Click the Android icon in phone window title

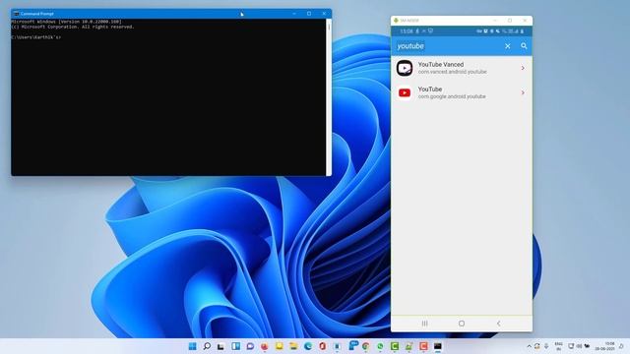point(396,20)
